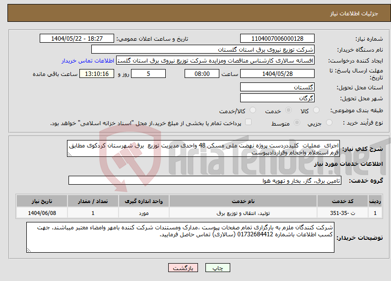Select the جزیی purchase type radio
391x281 pixels.
(x=329, y=122)
